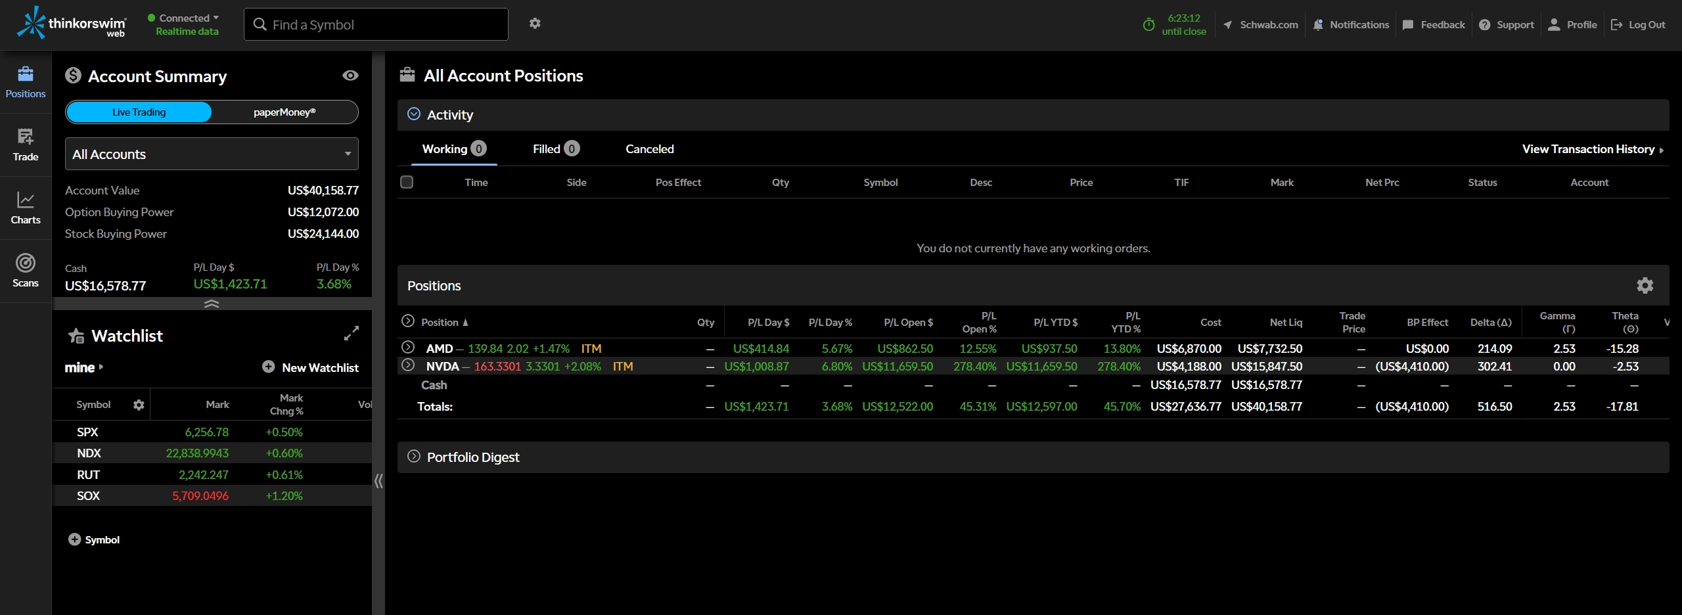The width and height of the screenshot is (1682, 615).
Task: Expand the AMD position row
Action: coord(408,348)
